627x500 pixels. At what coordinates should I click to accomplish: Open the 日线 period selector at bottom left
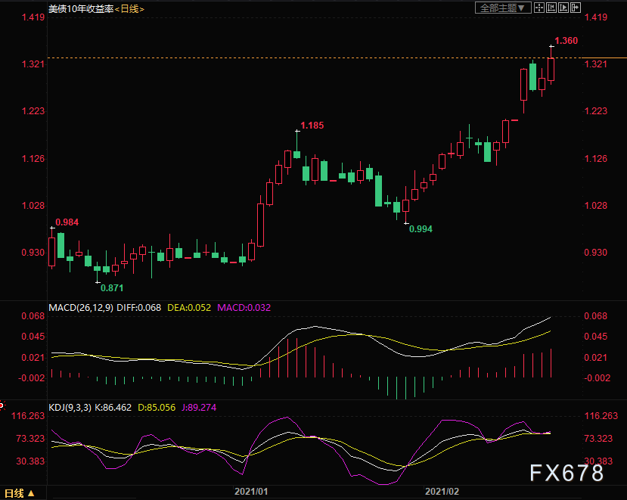(19, 493)
